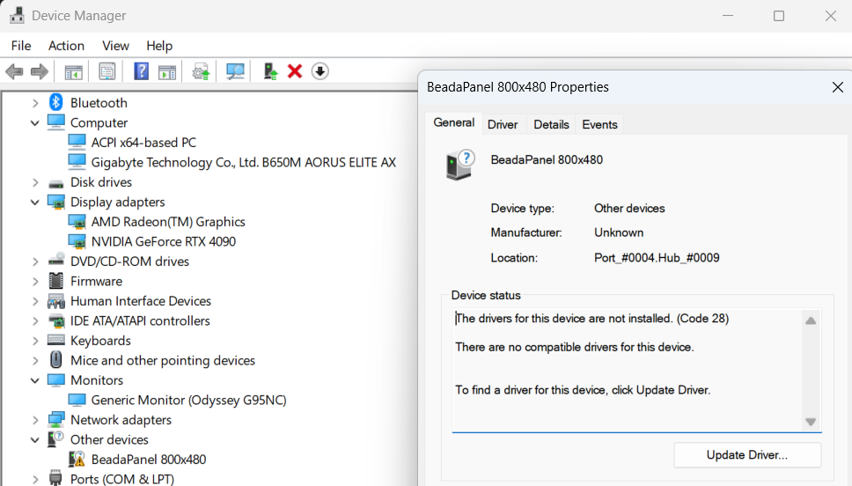852x486 pixels.
Task: Select NVIDIA GeForce RTX 4090 adapter
Action: point(164,241)
